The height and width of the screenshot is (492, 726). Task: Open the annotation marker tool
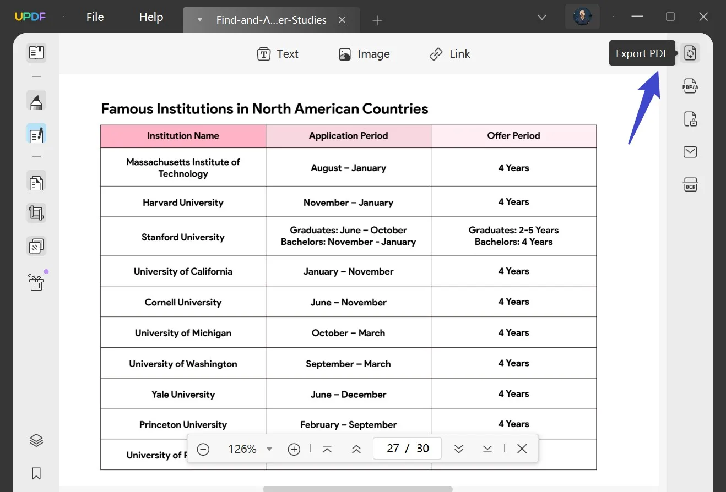click(36, 101)
